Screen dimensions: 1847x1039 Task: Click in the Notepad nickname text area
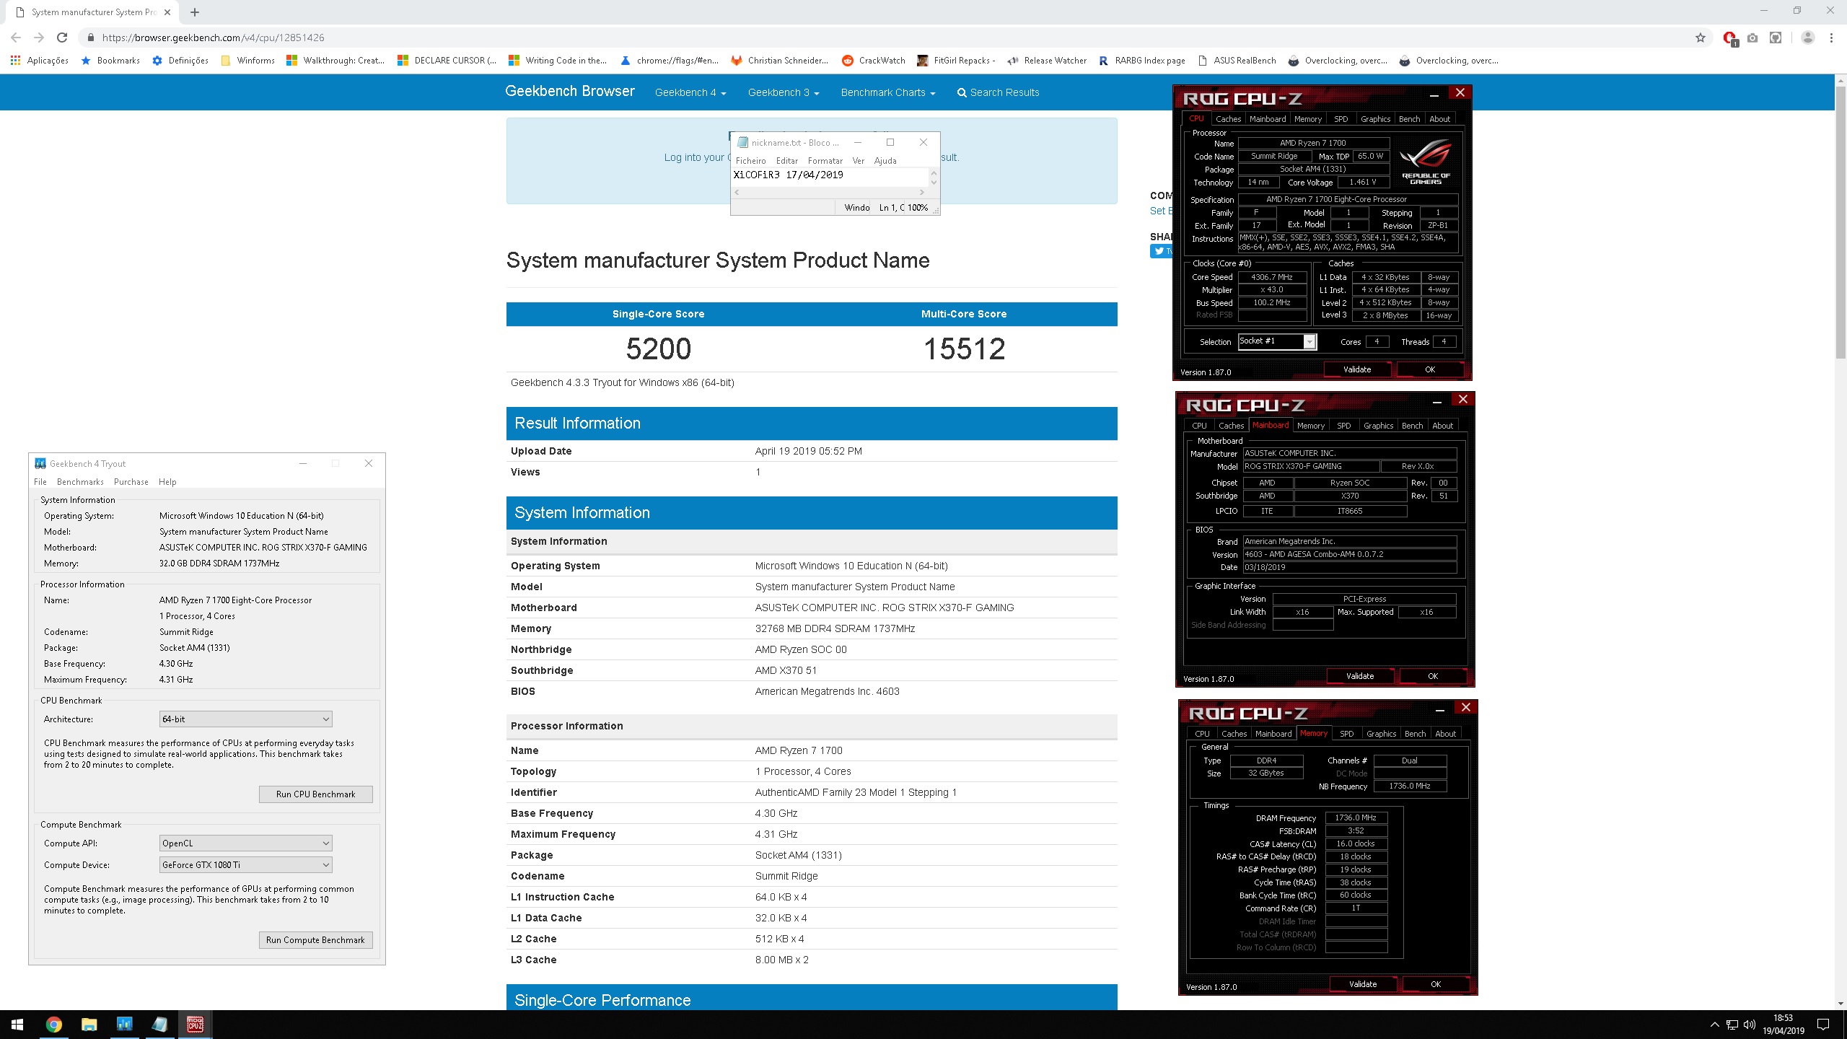point(830,177)
